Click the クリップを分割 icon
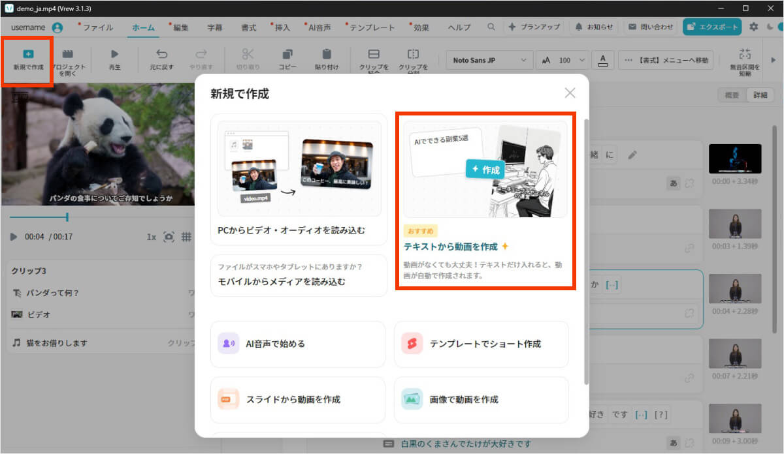The image size is (784, 454). click(x=413, y=54)
